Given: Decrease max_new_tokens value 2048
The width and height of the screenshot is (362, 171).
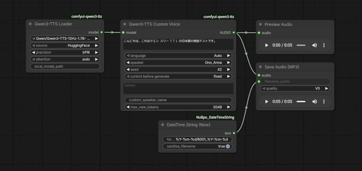Looking at the screenshot, I should tap(128, 107).
